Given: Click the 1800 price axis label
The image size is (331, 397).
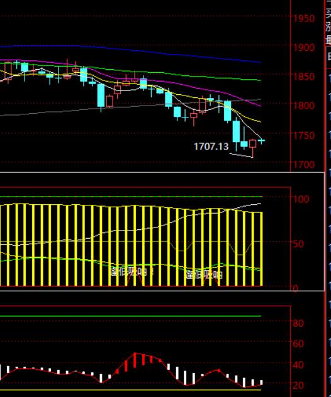Looking at the screenshot, I should click(x=304, y=106).
